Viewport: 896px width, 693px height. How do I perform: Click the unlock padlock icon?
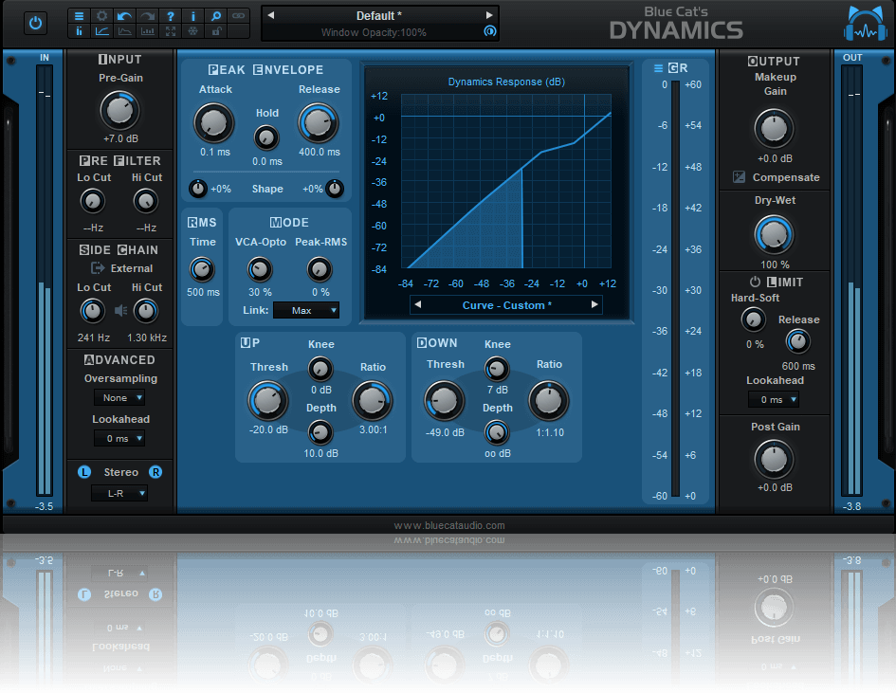click(216, 32)
